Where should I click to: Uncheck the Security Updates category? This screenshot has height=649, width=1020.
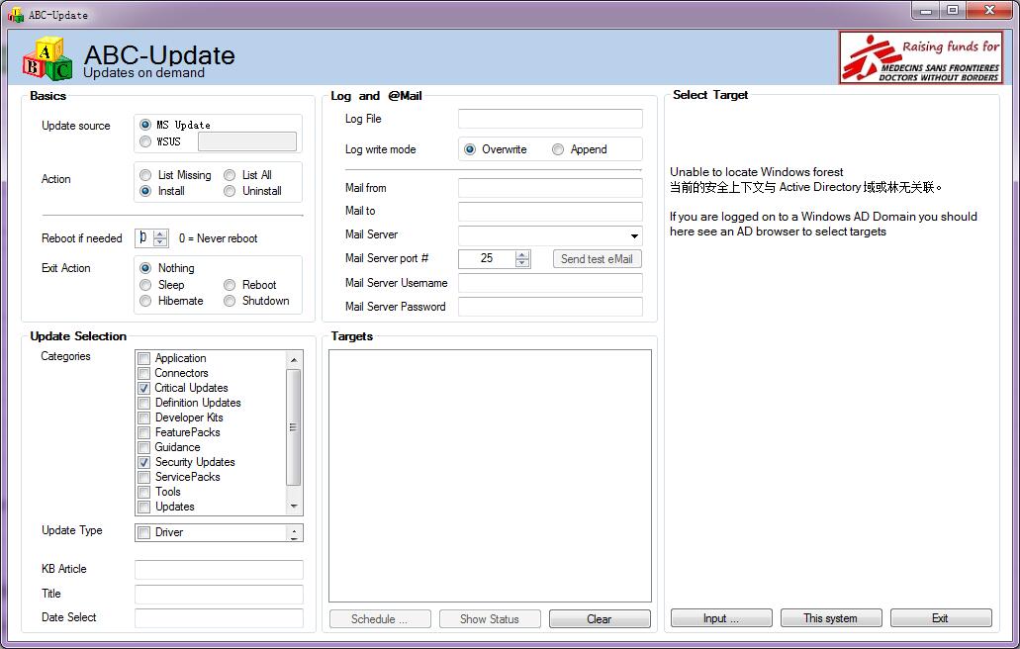144,462
